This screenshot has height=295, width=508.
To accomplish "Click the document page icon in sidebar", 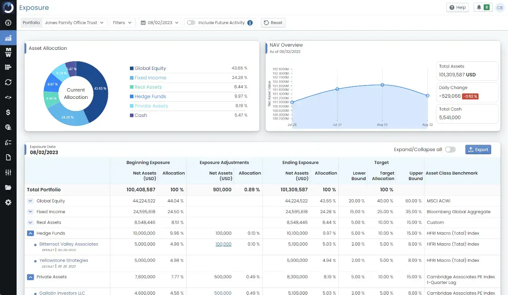I will pyautogui.click(x=8, y=157).
